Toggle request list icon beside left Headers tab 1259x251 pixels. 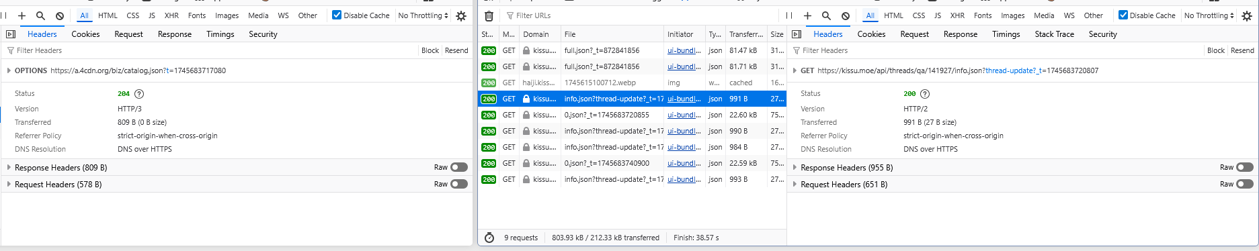tap(11, 34)
